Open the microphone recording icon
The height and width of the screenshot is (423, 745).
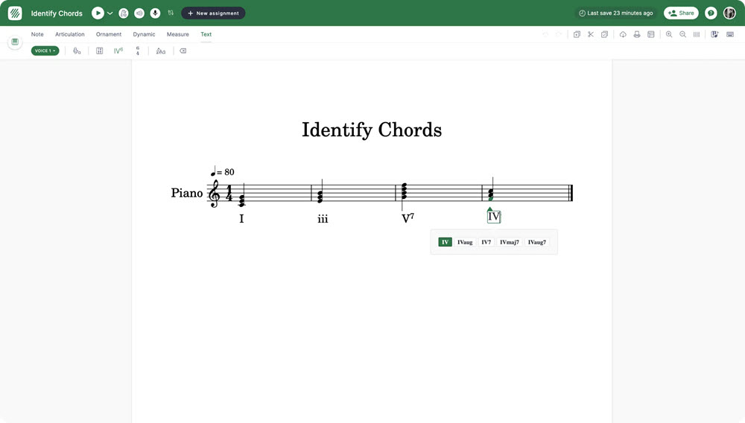pos(156,13)
